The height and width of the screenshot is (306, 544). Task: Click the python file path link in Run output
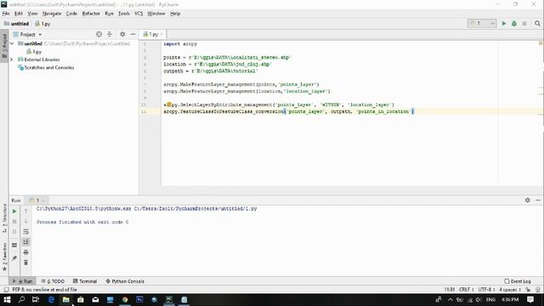pyautogui.click(x=195, y=208)
